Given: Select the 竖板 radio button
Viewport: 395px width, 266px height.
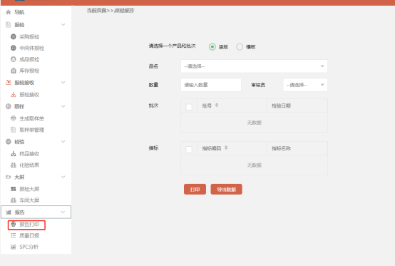Looking at the screenshot, I should pos(212,47).
